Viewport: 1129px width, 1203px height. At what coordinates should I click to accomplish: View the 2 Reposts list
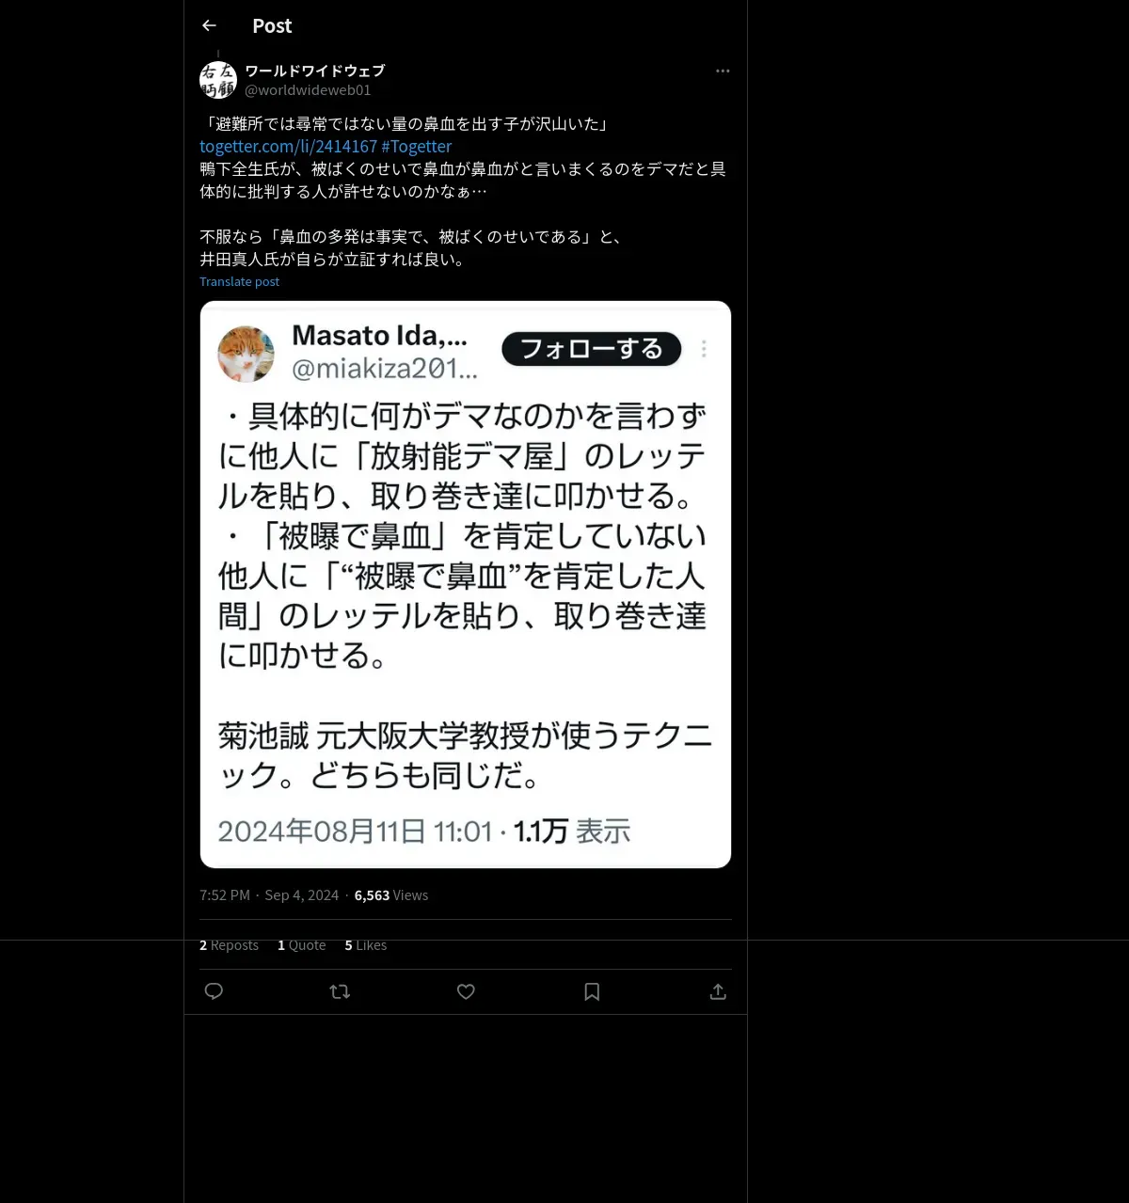pos(229,945)
